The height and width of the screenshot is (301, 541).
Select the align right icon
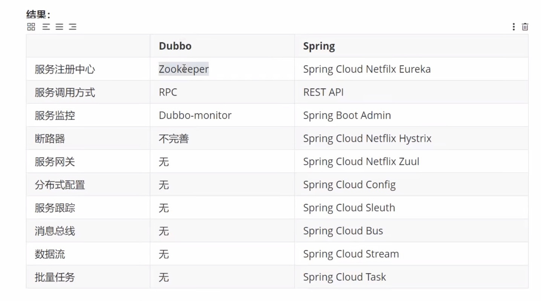click(73, 27)
